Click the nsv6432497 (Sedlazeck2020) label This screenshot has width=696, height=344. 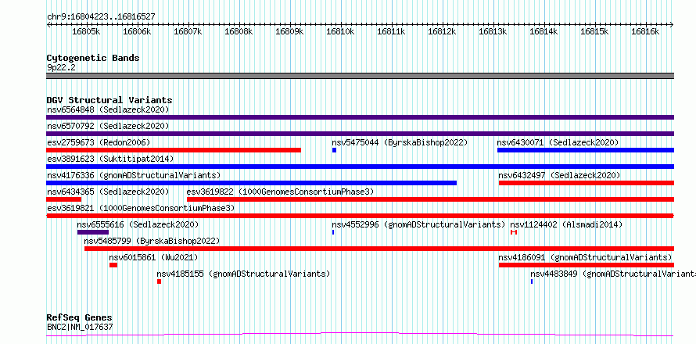[x=559, y=175]
